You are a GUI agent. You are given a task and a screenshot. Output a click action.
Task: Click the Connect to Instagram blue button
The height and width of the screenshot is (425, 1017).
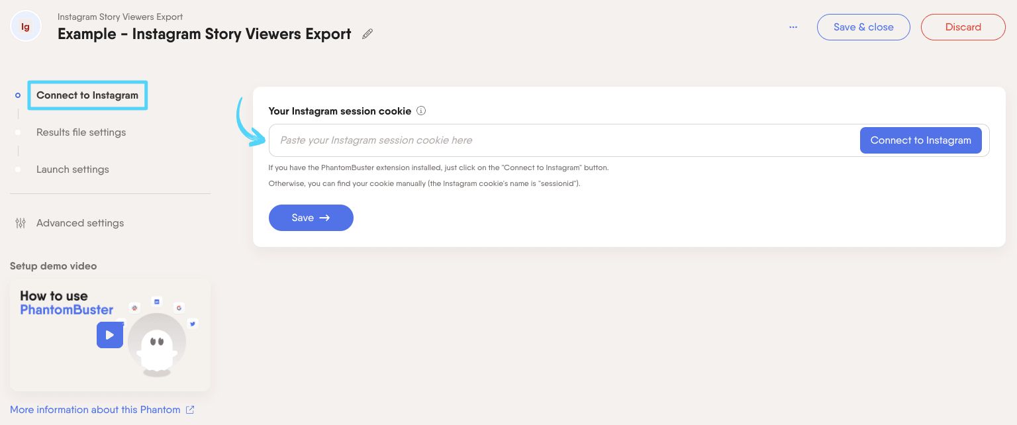pos(920,140)
